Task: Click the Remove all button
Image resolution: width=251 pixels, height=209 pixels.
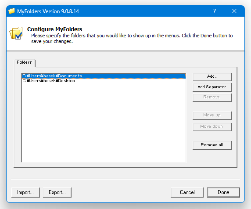Action: point(212,145)
